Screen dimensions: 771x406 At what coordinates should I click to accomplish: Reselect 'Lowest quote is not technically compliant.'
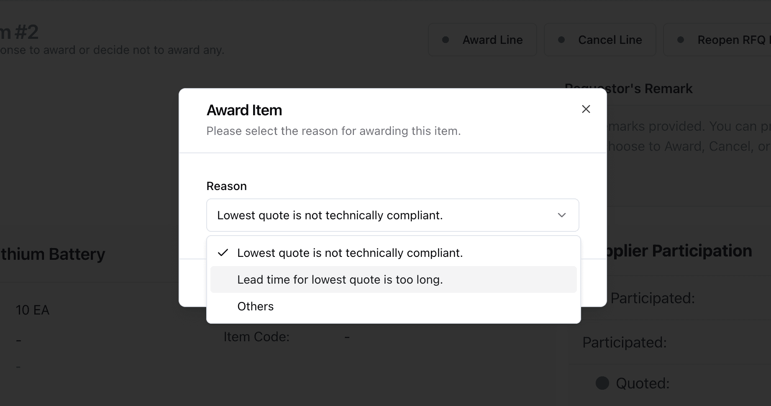[350, 252]
